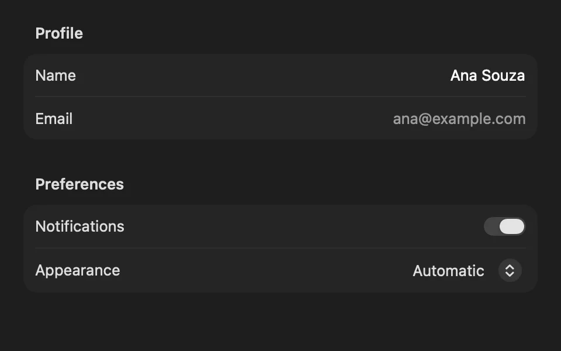The image size is (561, 351).
Task: Select the Profile section heading
Action: coord(59,33)
